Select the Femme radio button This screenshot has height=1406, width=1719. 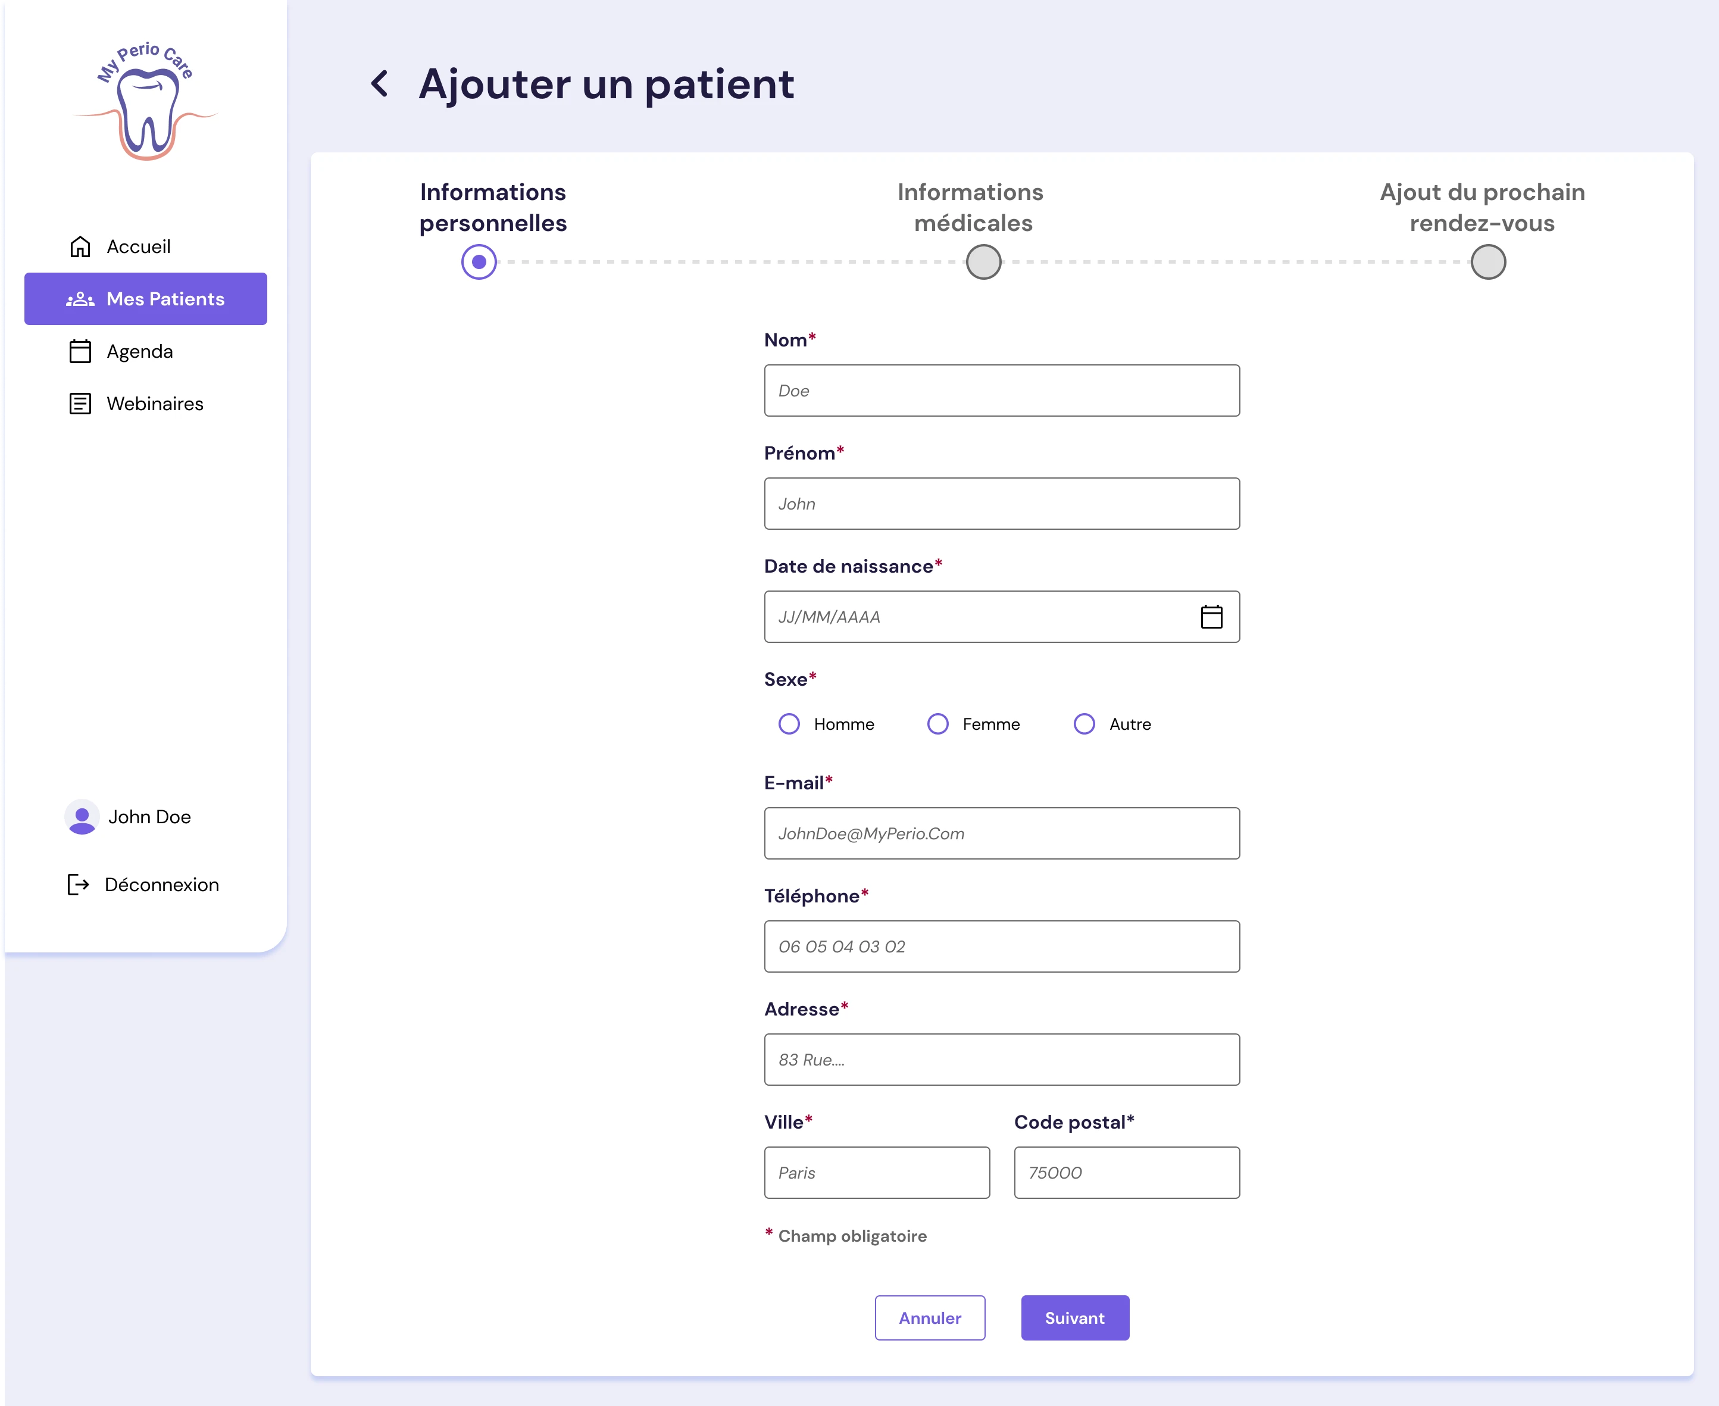[x=937, y=723]
